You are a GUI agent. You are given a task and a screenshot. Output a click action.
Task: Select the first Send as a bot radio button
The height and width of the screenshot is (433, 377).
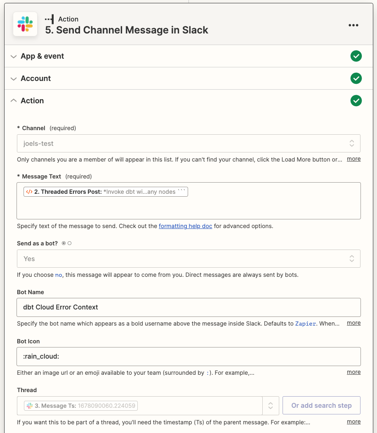pyautogui.click(x=64, y=243)
